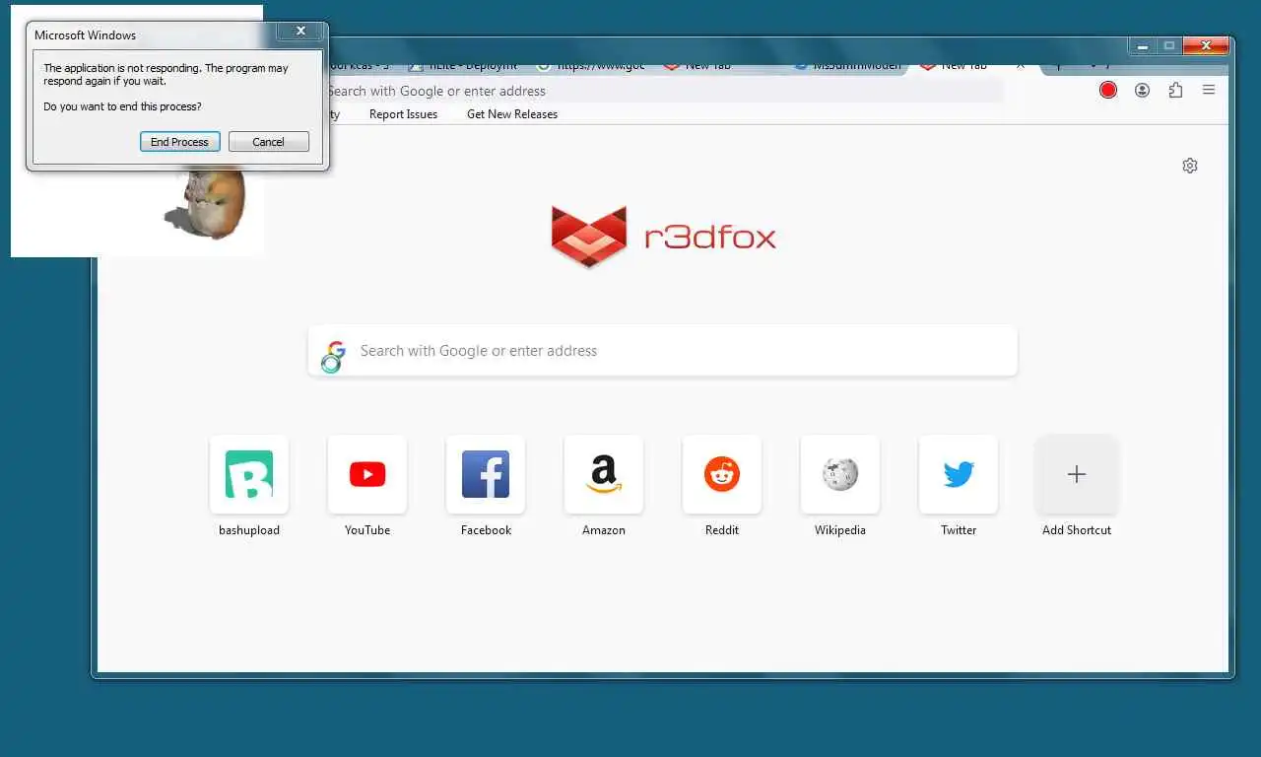Click the hamster image behind the dialog
This screenshot has width=1261, height=757.
click(x=207, y=203)
